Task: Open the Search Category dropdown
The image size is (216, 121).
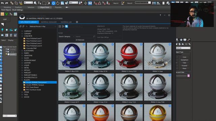Action: (x=66, y=37)
